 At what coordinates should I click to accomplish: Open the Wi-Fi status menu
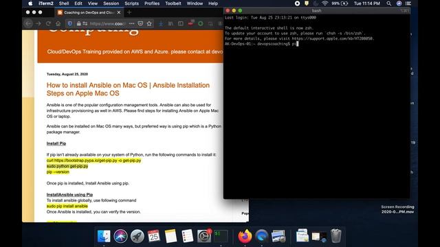[324, 3]
